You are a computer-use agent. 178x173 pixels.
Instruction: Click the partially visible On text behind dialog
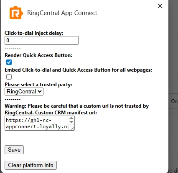(x=174, y=101)
